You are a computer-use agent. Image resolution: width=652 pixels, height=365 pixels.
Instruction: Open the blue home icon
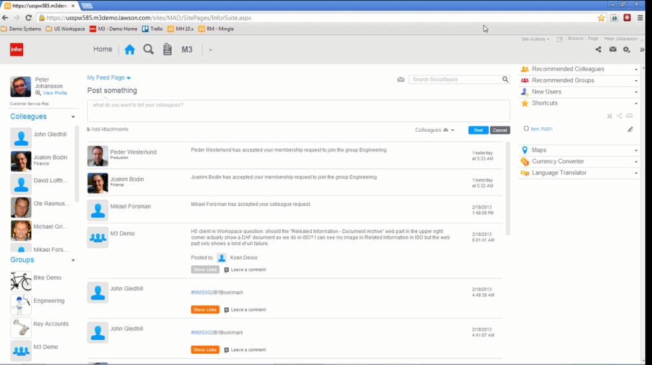[x=130, y=50]
